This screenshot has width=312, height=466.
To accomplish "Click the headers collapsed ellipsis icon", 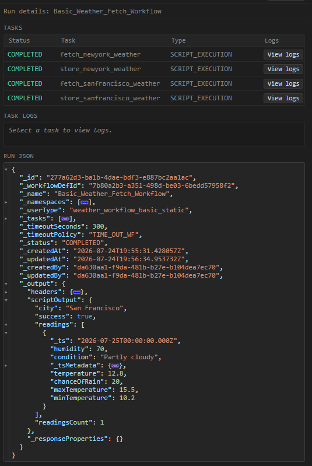I will 77,292.
